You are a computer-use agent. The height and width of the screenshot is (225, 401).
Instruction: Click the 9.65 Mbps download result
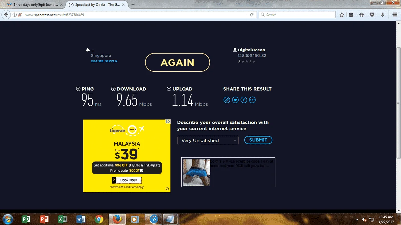click(134, 100)
